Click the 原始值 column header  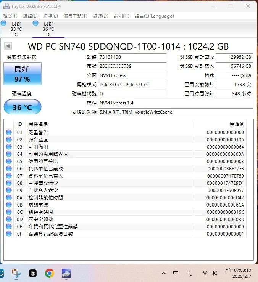pyautogui.click(x=219, y=124)
